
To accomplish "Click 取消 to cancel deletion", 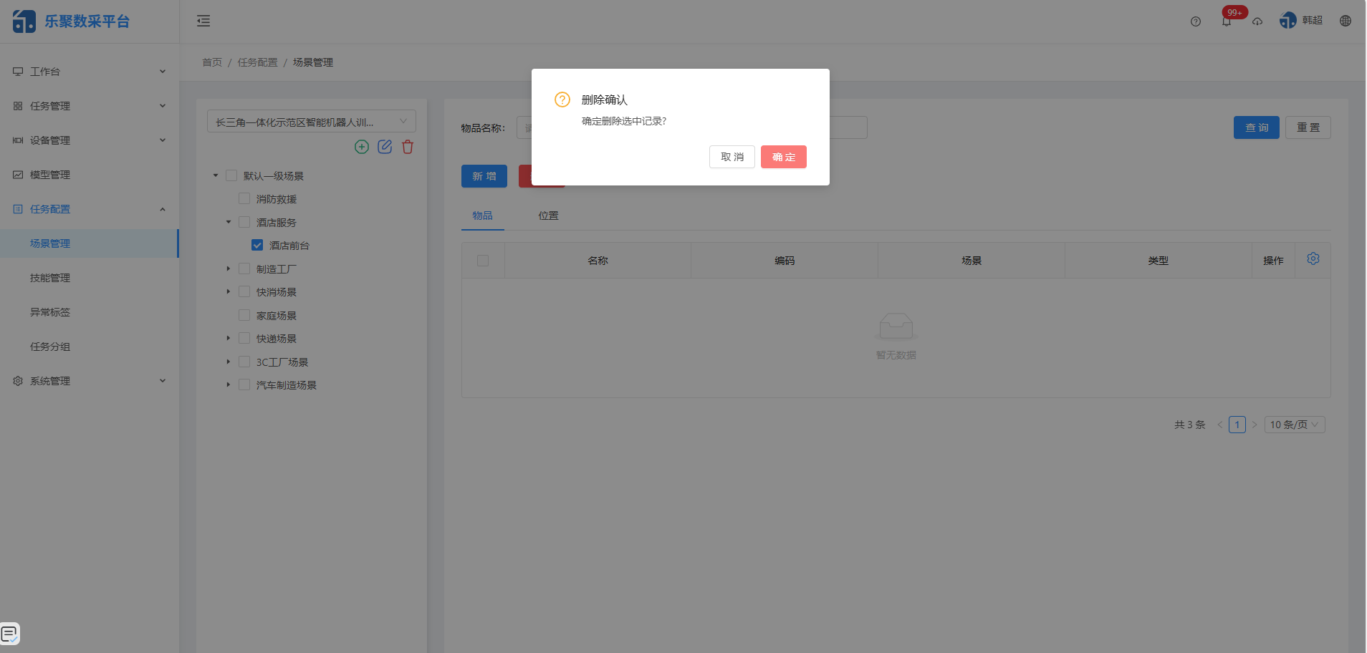I will [x=732, y=157].
